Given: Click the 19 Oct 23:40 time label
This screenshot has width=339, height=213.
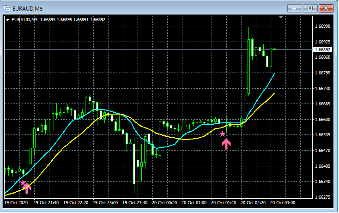Looking at the screenshot, I should pos(135,203).
